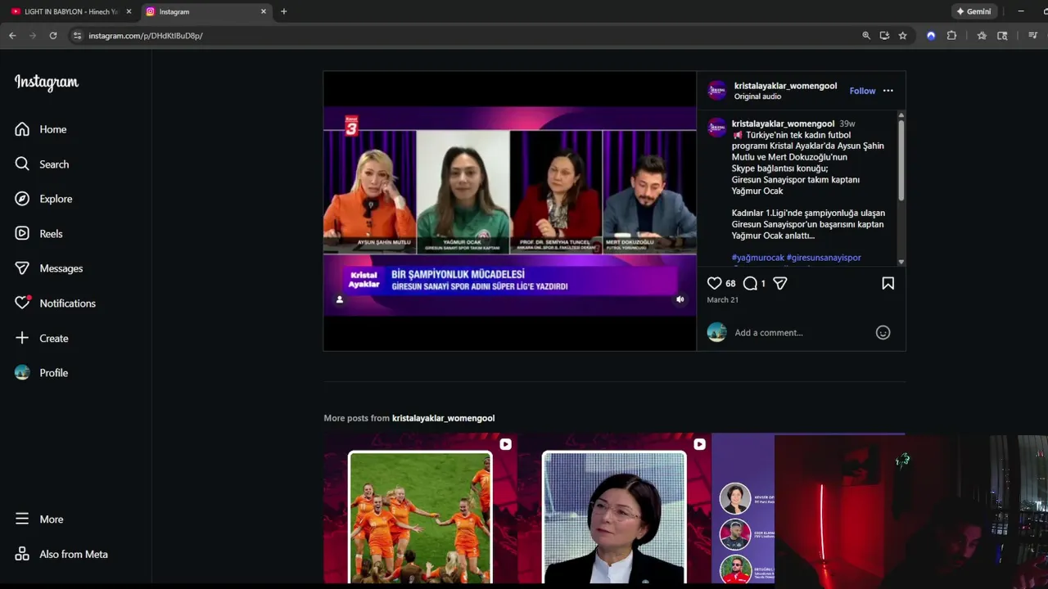Click the comment bubble icon
This screenshot has width=1048, height=589.
click(x=750, y=283)
